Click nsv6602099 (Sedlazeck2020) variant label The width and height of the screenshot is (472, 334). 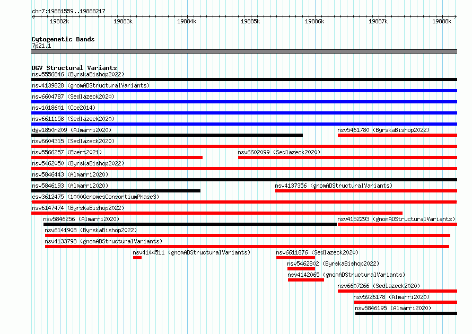(x=279, y=152)
